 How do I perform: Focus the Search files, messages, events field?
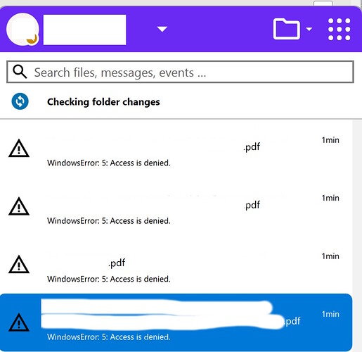[x=180, y=72]
